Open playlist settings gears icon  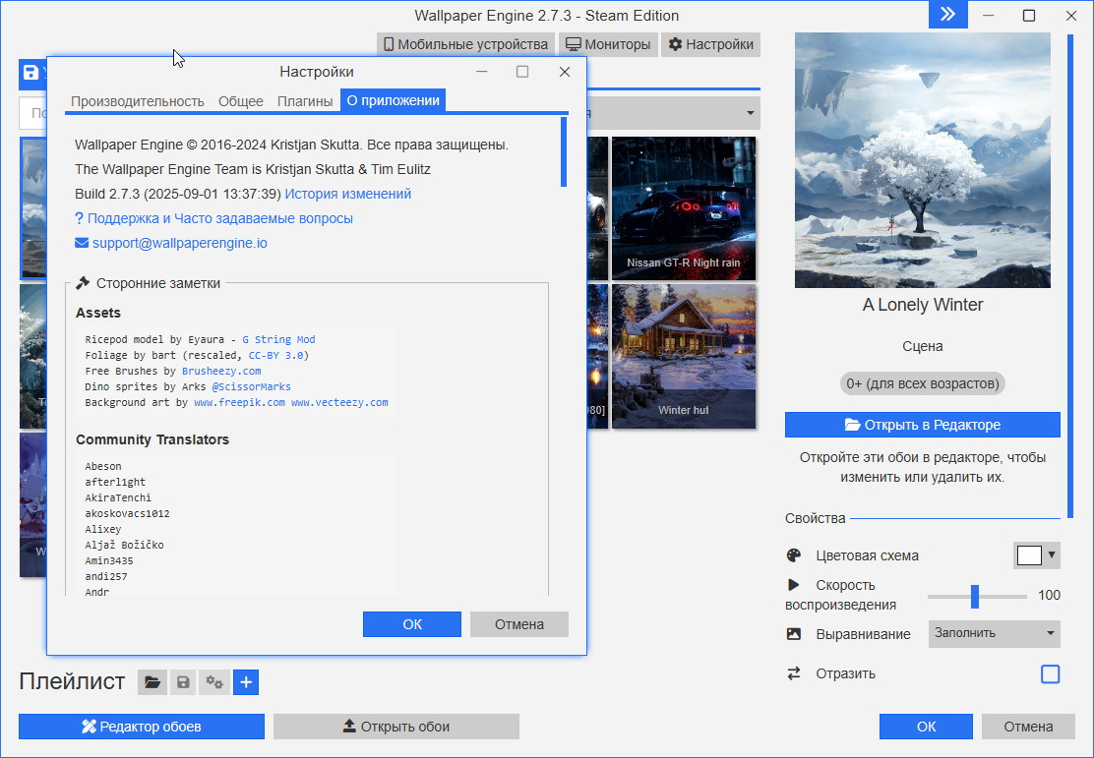214,682
